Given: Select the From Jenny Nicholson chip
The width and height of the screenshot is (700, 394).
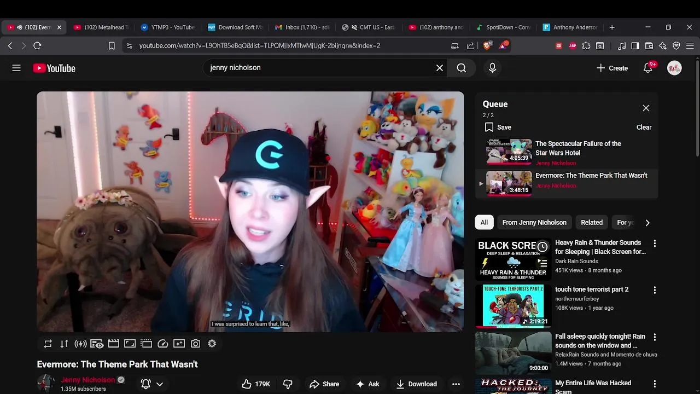Looking at the screenshot, I should click(x=534, y=222).
